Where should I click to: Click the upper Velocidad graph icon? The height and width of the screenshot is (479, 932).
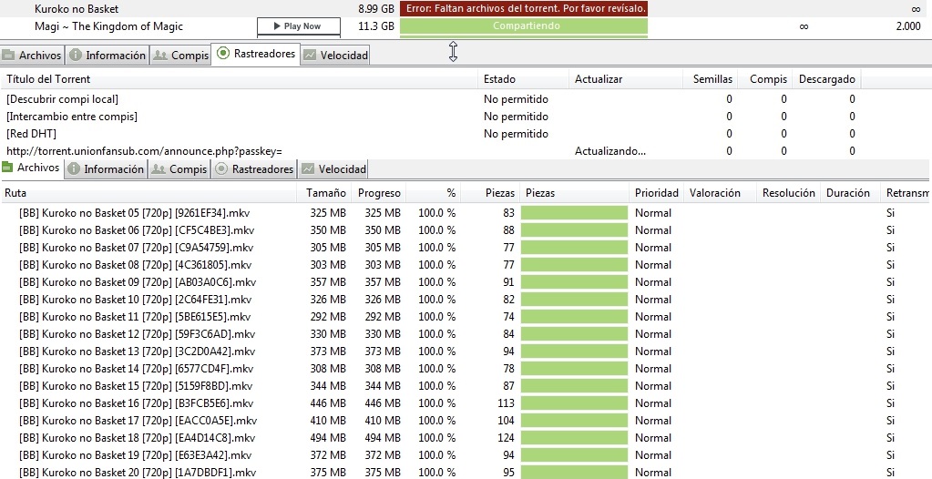click(x=309, y=56)
